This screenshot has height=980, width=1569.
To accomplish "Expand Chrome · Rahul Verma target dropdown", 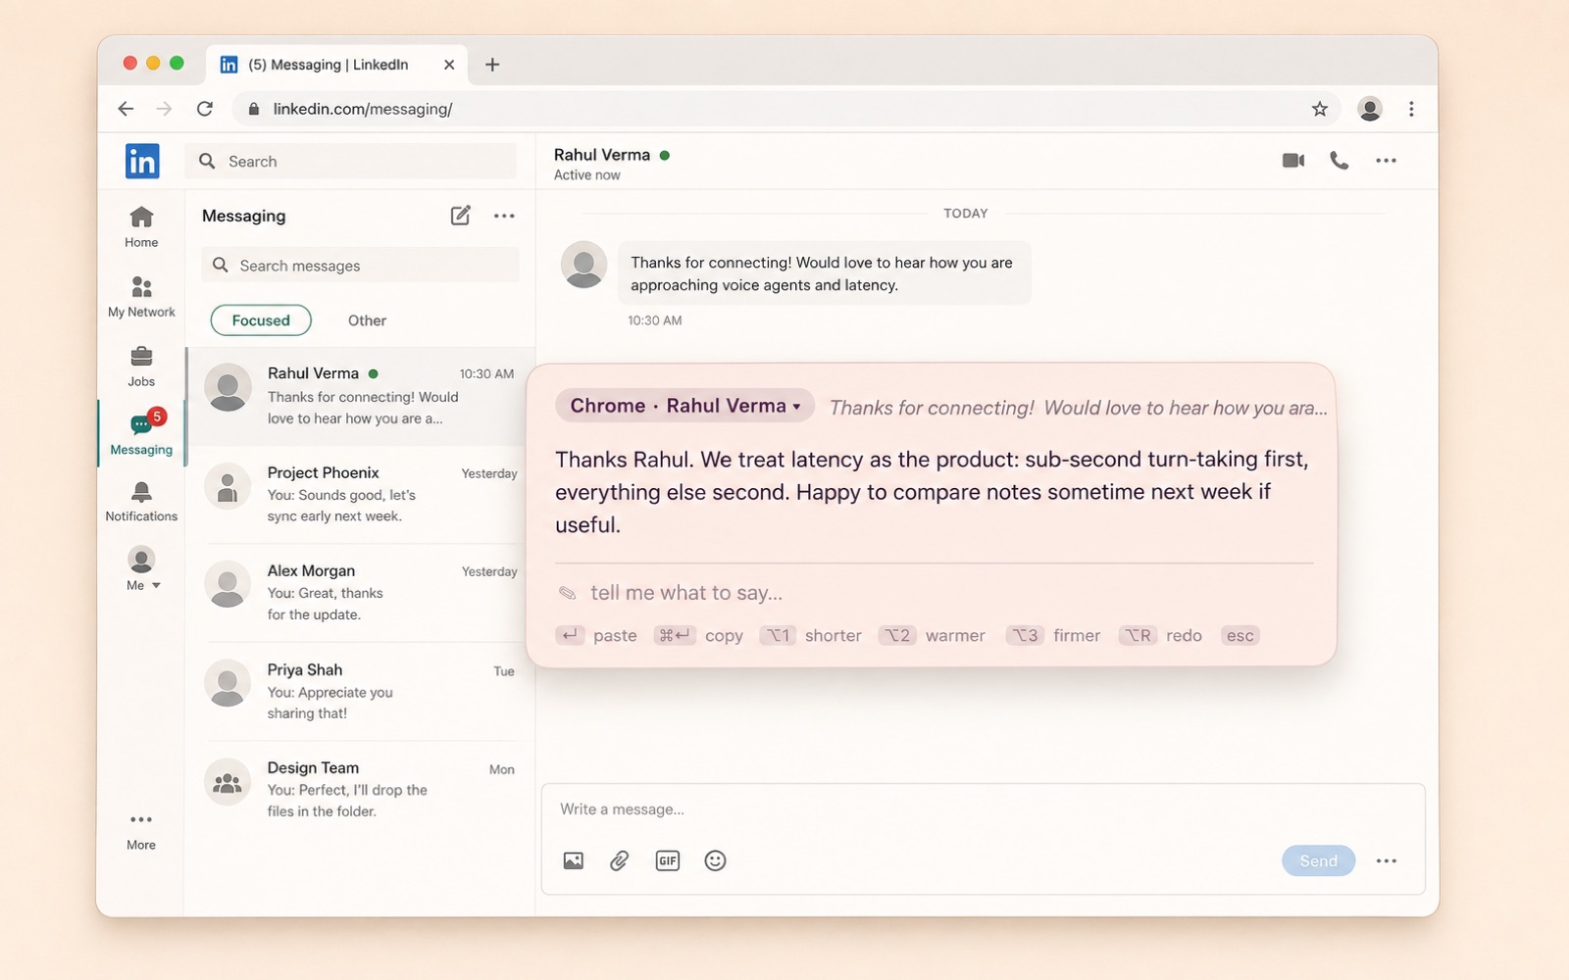I will (684, 406).
